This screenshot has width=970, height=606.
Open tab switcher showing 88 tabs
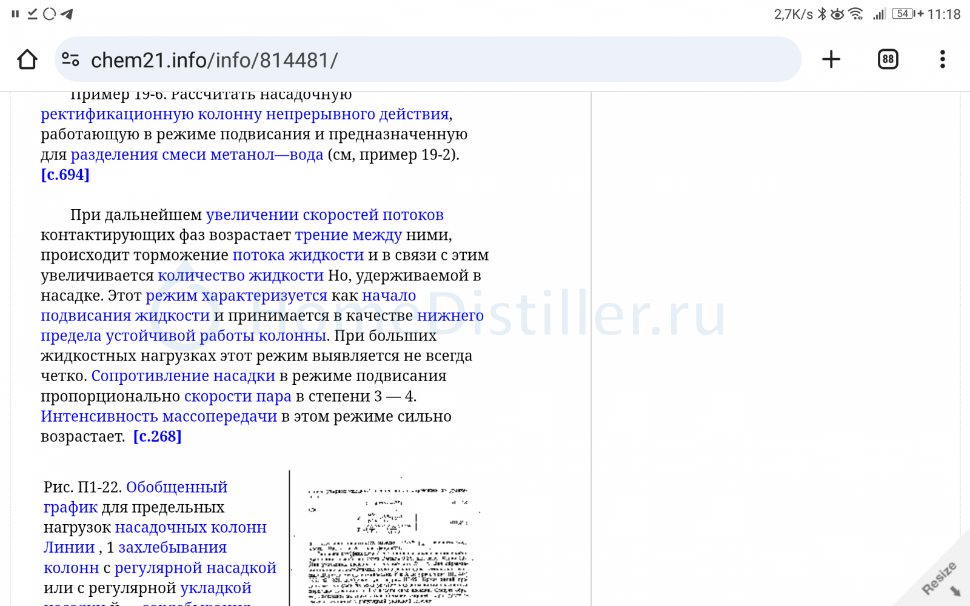click(x=888, y=59)
